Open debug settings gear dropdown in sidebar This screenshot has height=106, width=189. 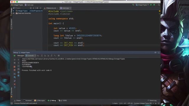click(x=14, y=77)
